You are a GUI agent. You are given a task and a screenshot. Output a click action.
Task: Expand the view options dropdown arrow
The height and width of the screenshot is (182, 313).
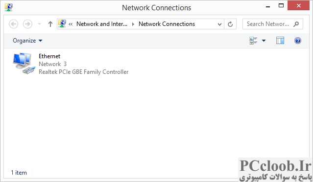[264, 41]
